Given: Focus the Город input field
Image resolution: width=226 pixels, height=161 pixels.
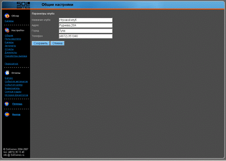Looking at the screenshot, I should pyautogui.click(x=86, y=31).
